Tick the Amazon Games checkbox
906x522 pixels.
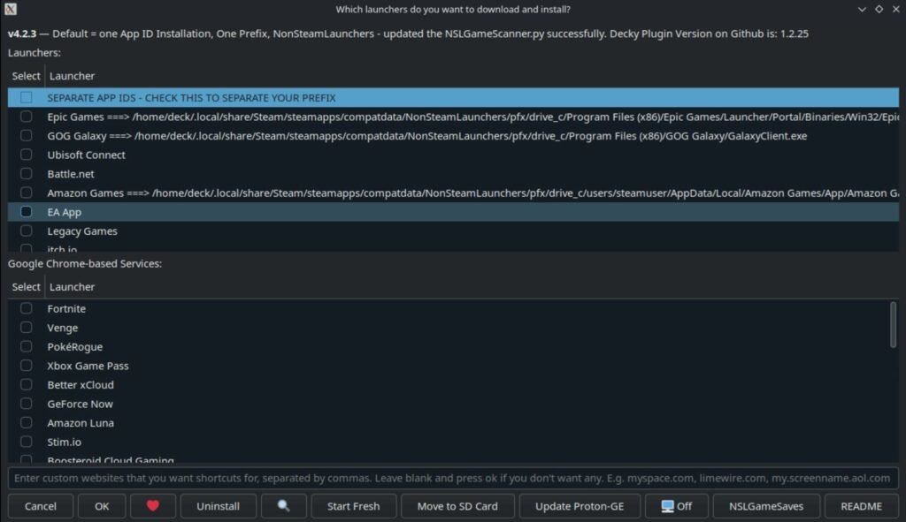click(x=26, y=193)
